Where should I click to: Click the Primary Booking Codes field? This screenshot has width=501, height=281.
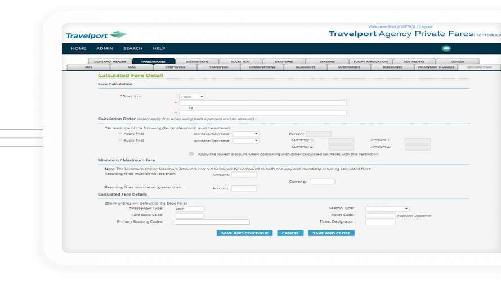tap(212, 222)
